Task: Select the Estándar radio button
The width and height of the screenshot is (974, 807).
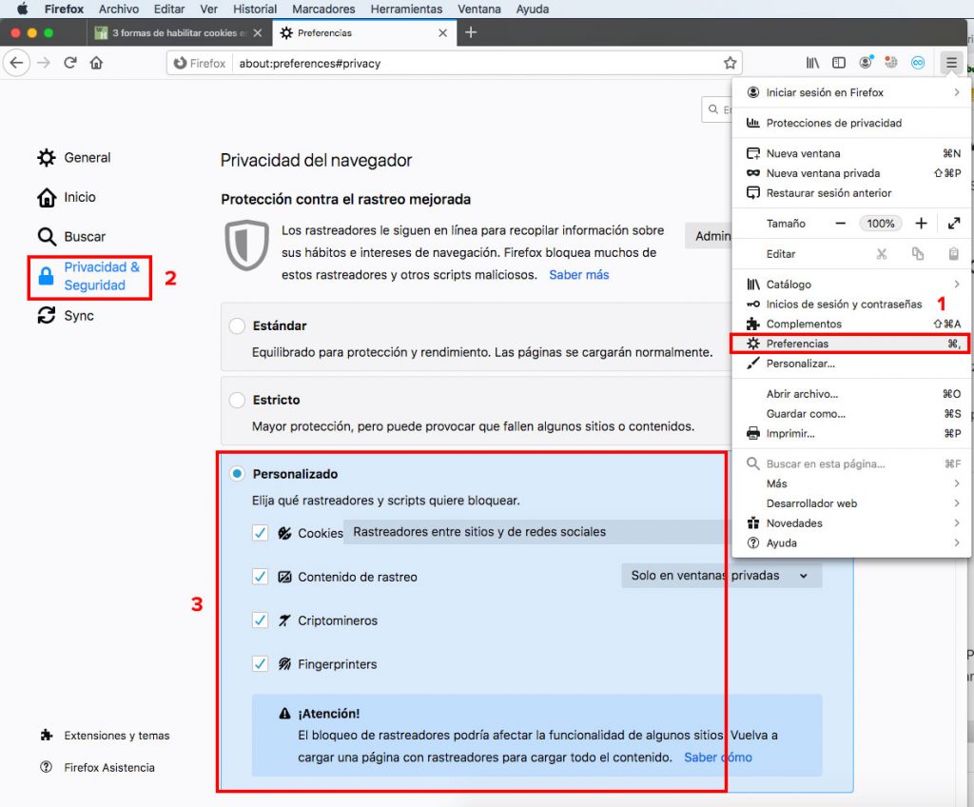Action: point(237,325)
